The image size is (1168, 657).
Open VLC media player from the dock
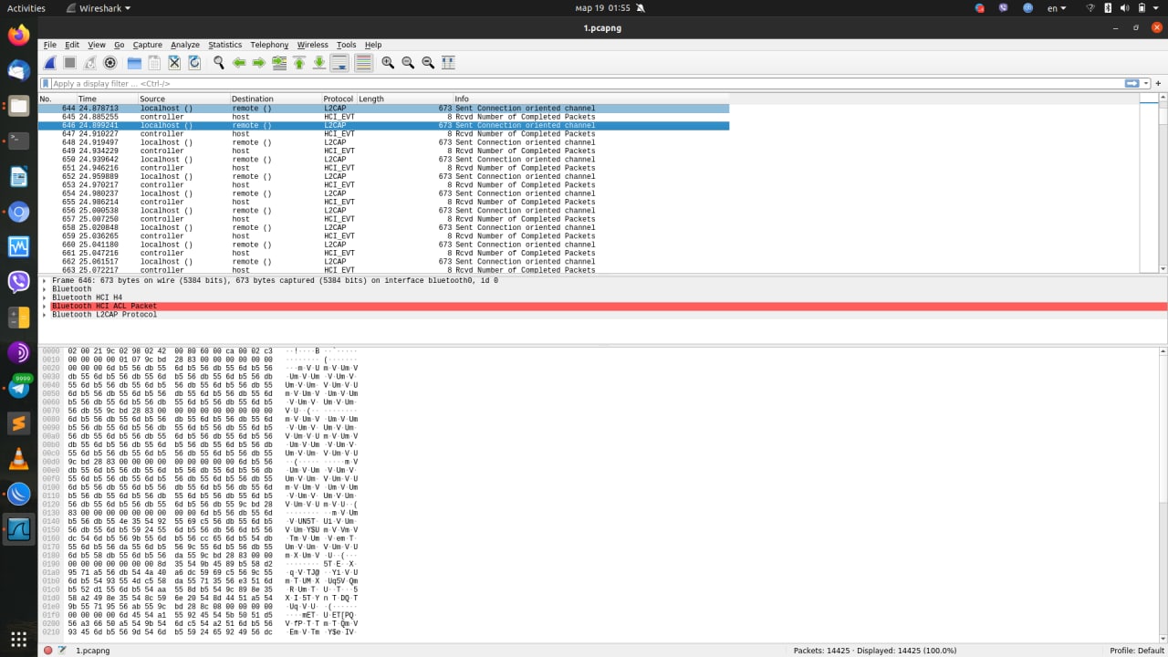18,459
